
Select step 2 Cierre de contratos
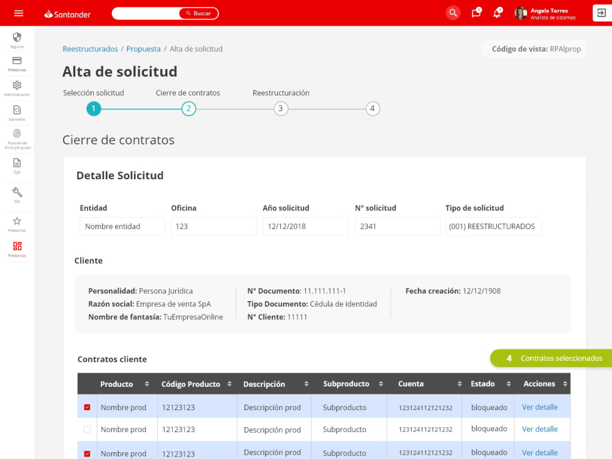188,108
